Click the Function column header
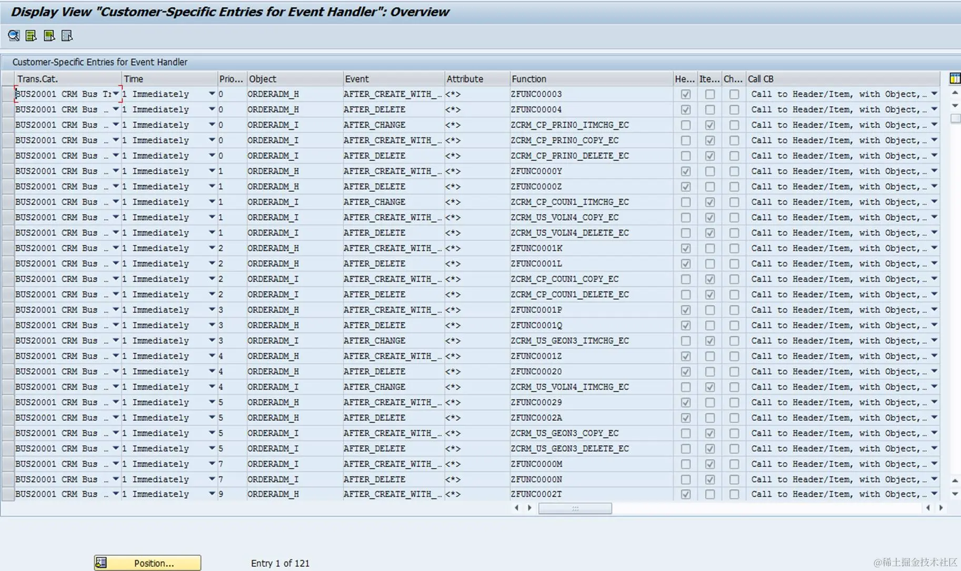 [591, 79]
